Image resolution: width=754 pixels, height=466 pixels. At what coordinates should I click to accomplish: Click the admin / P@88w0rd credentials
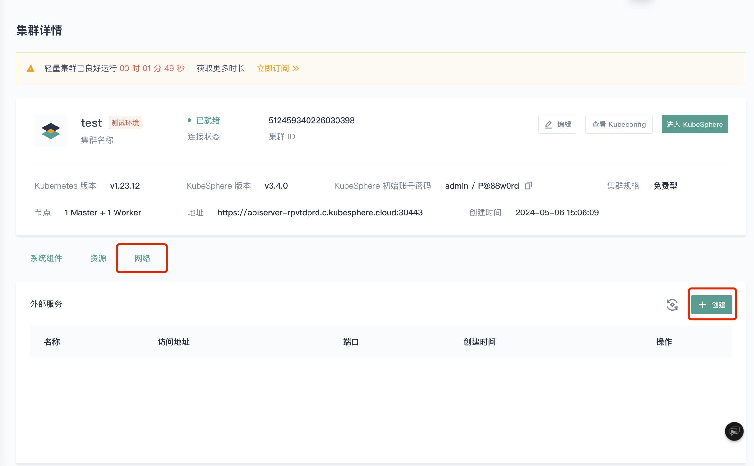[x=482, y=186]
